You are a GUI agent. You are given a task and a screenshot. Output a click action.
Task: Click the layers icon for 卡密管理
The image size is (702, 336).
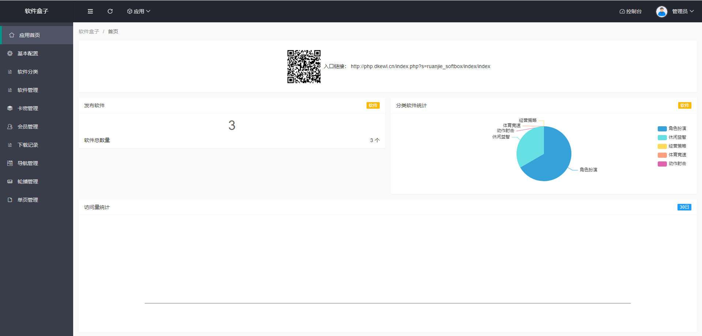tap(10, 108)
